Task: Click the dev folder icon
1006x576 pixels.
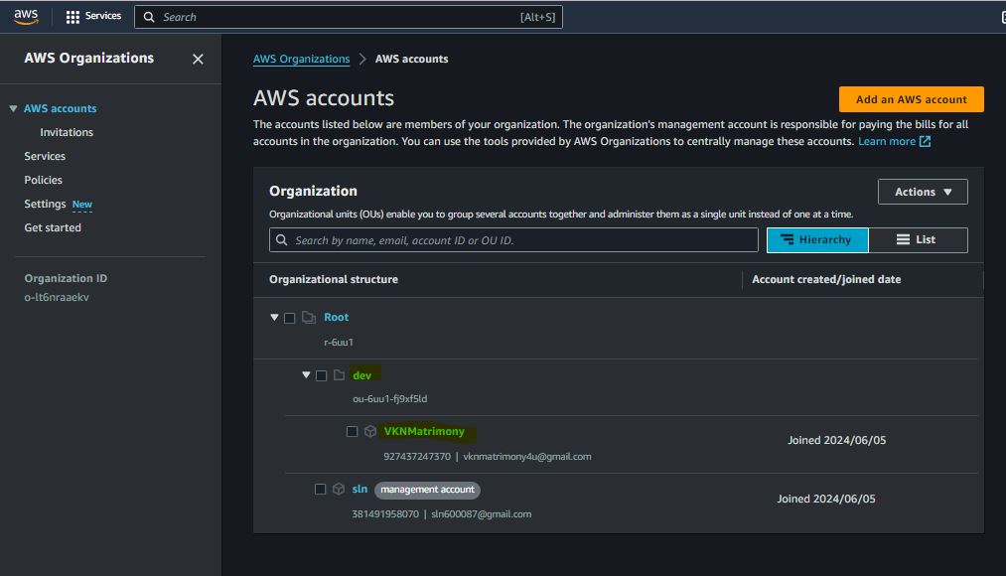Action: point(339,375)
